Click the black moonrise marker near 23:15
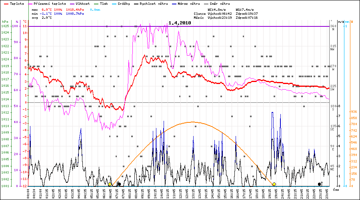Screen dimensions: 360x200 320,184
